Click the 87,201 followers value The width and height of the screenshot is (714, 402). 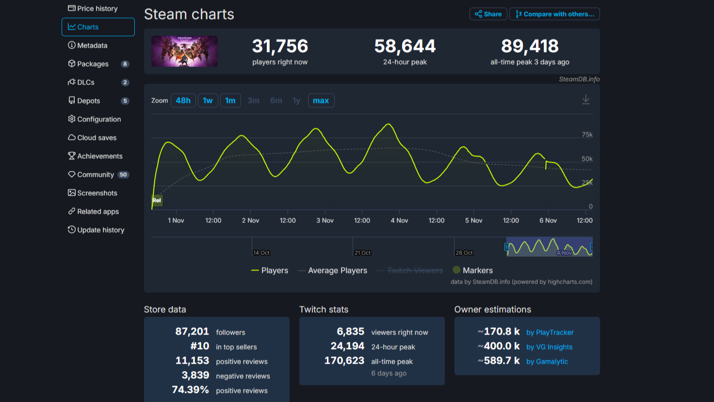click(192, 332)
